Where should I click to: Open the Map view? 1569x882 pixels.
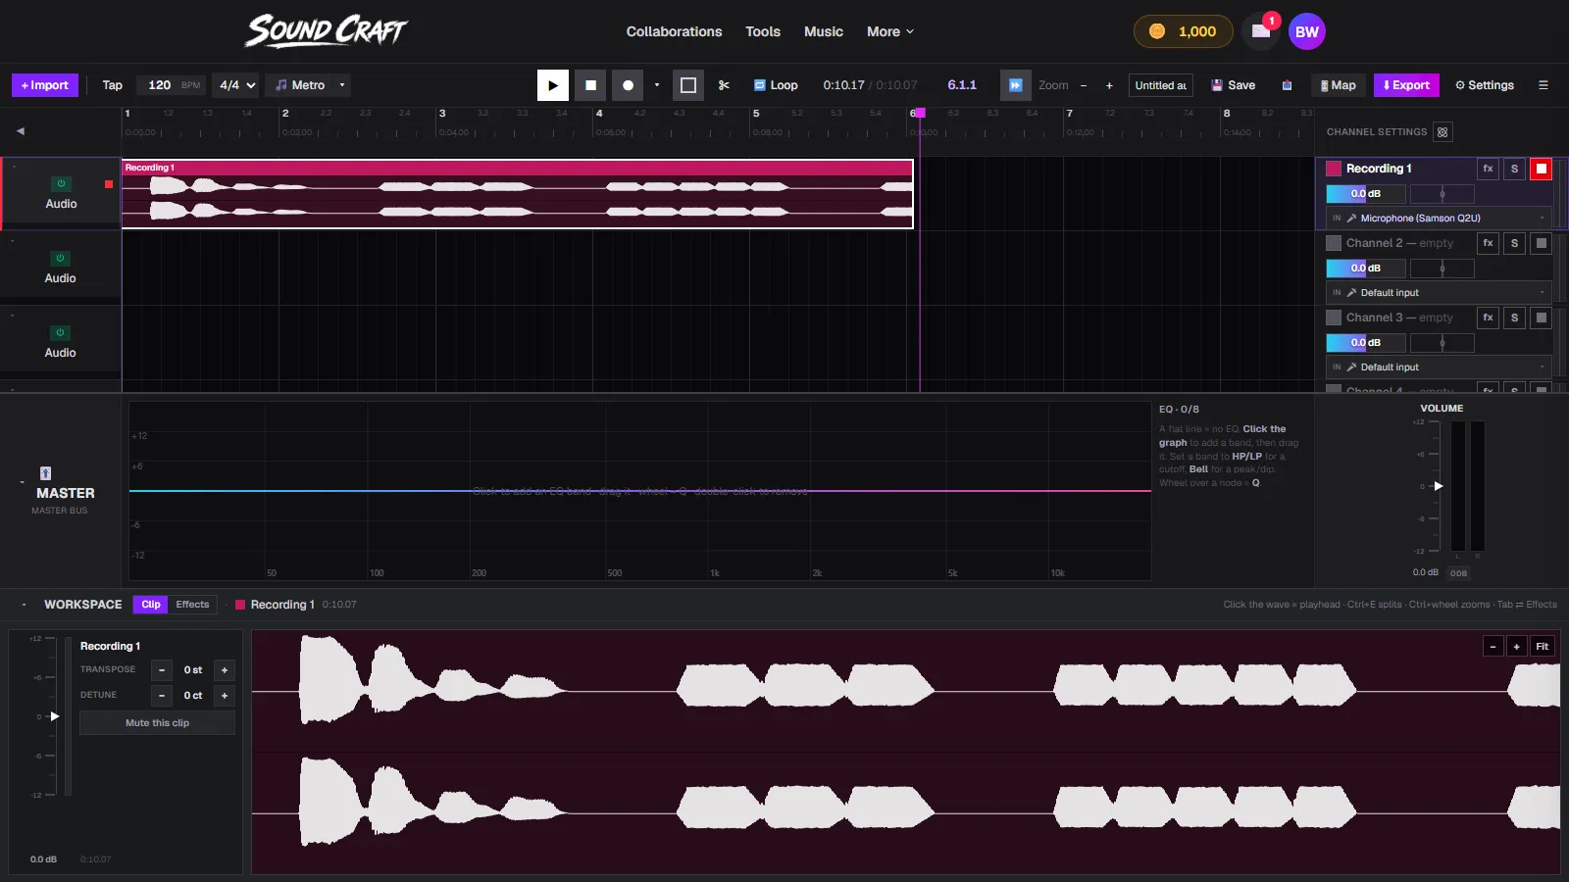[1338, 85]
